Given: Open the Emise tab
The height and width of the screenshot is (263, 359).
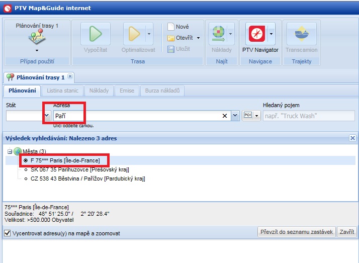Looking at the screenshot, I should 127,91.
